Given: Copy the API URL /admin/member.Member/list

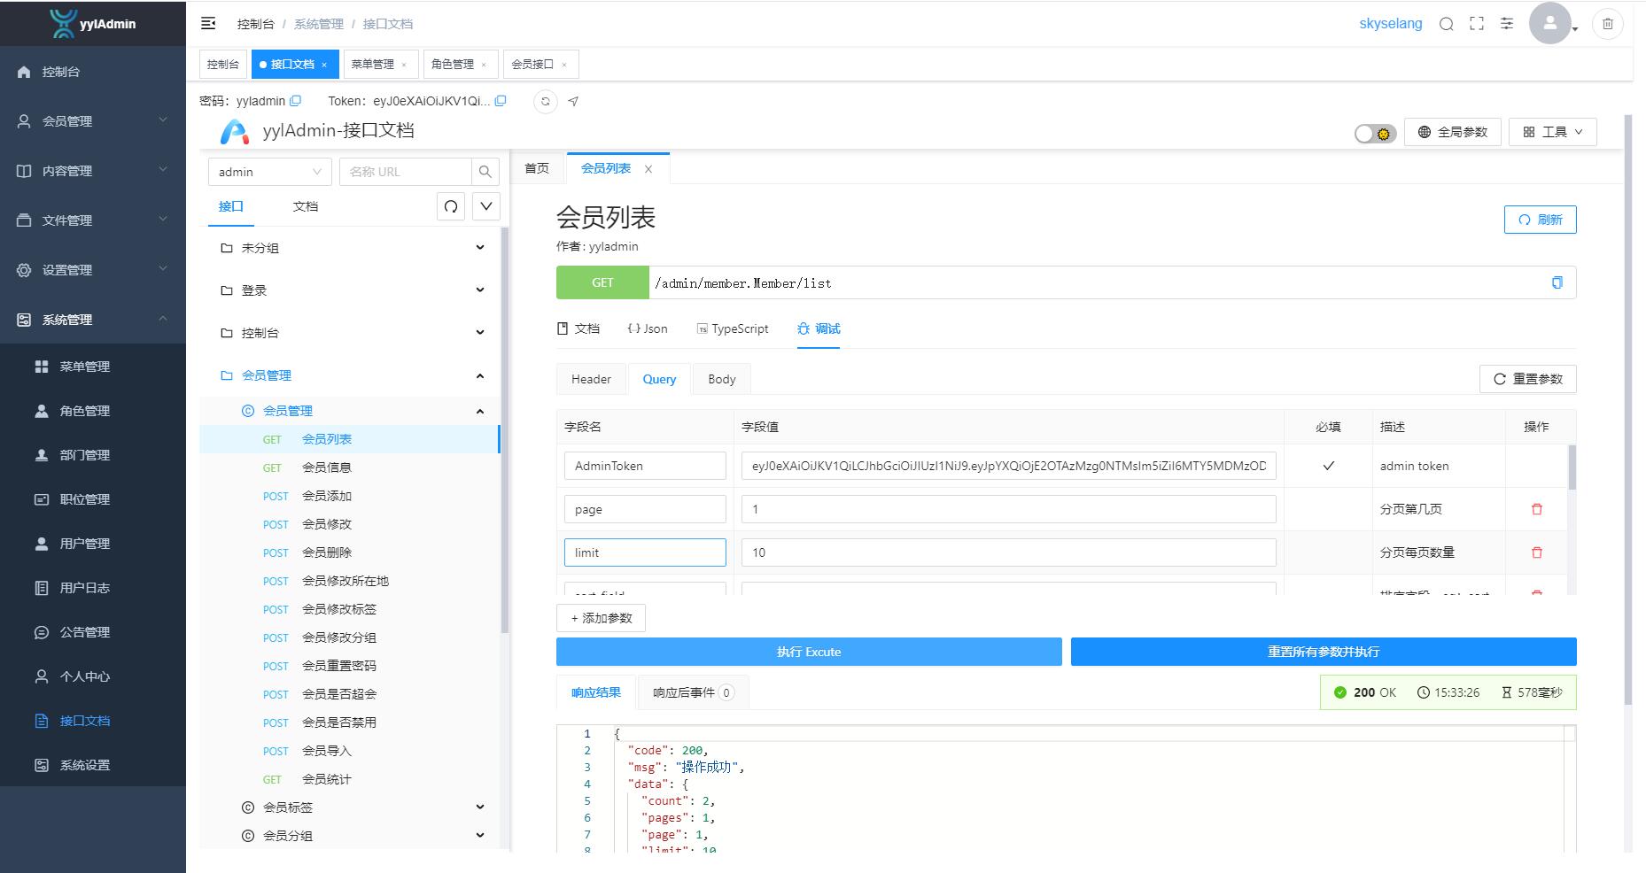Looking at the screenshot, I should click(x=1557, y=282).
